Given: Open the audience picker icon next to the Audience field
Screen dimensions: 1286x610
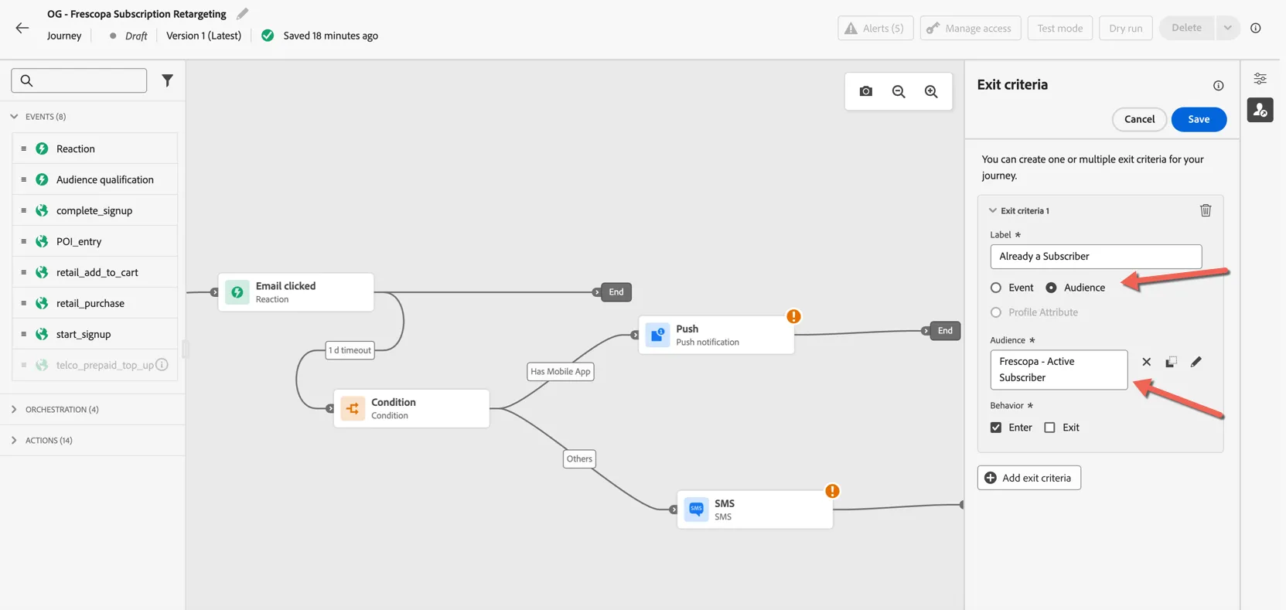Looking at the screenshot, I should (1172, 362).
